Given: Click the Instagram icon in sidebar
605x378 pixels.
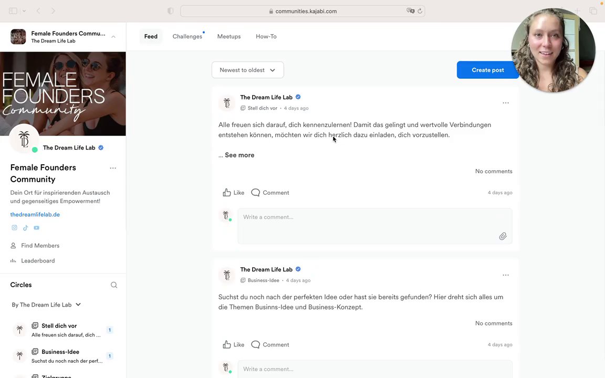Looking at the screenshot, I should pyautogui.click(x=14, y=228).
